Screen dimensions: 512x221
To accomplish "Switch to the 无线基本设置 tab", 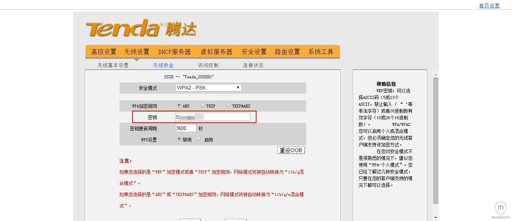I will [113, 65].
